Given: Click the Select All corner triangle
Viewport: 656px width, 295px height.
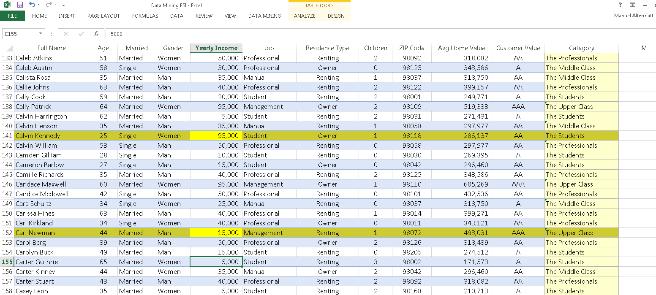Looking at the screenshot, I should point(10,48).
